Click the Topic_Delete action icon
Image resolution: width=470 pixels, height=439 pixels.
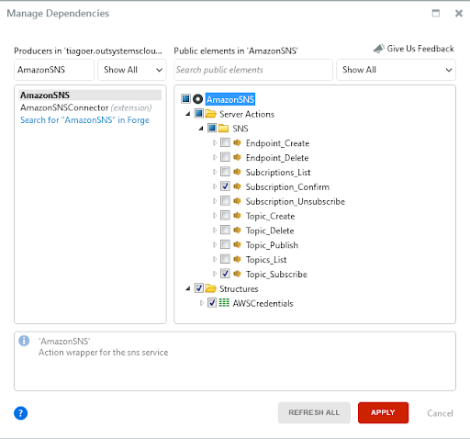237,230
